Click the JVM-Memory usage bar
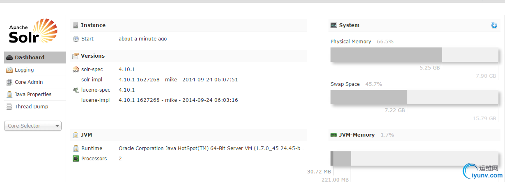The image size is (505, 182). pyautogui.click(x=415, y=159)
